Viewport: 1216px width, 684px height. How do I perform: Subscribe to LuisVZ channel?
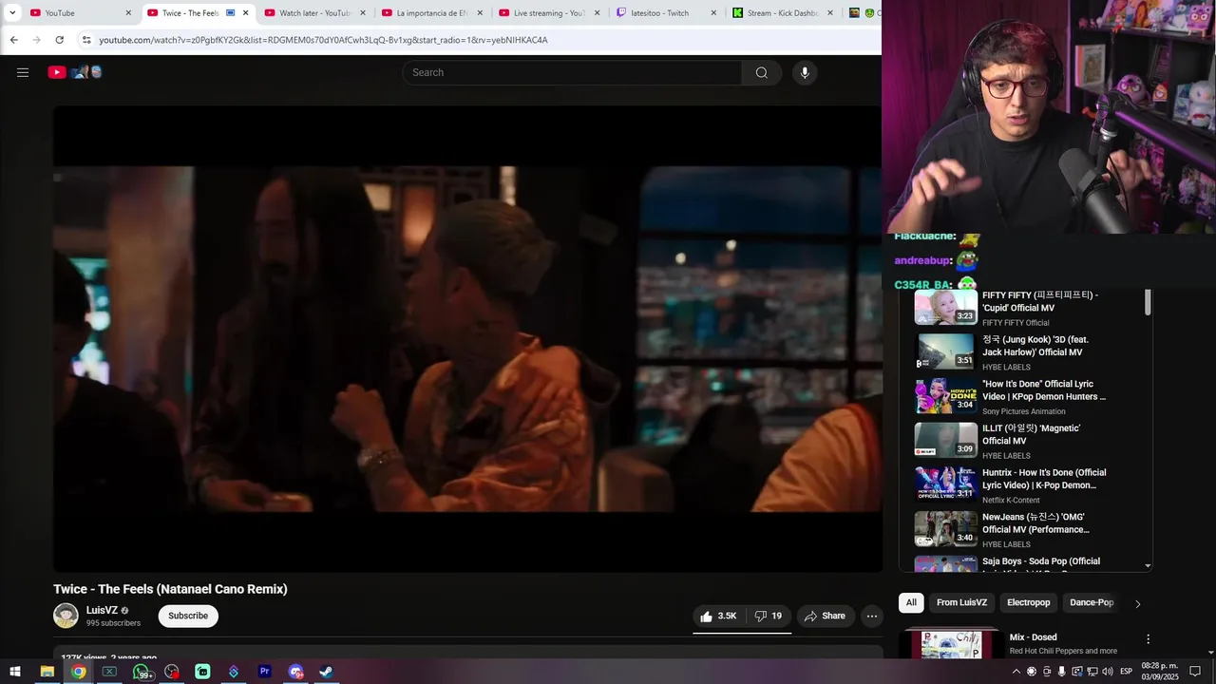coord(188,616)
